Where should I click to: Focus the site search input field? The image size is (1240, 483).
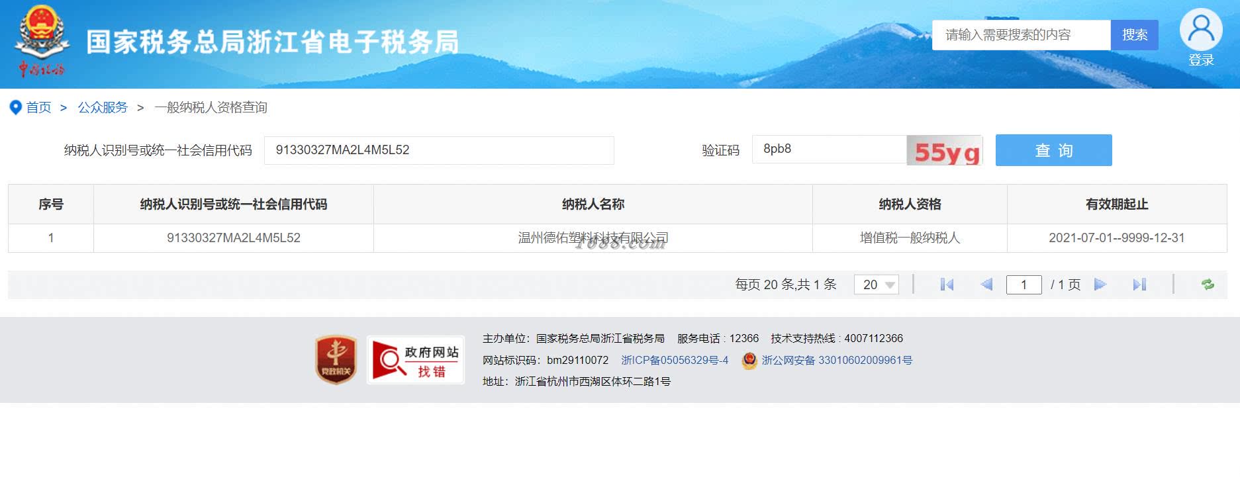coord(1022,35)
